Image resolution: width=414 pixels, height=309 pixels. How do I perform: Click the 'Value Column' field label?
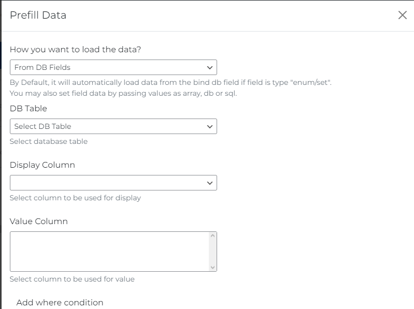coord(39,221)
